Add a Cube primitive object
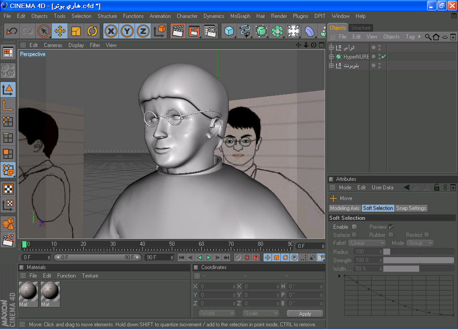The height and width of the screenshot is (329, 458). tap(229, 31)
